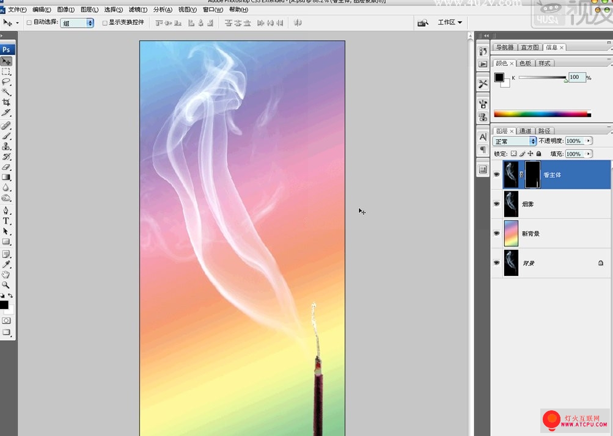Open the Paragraph panel icon
613x436 pixels.
pos(483,150)
